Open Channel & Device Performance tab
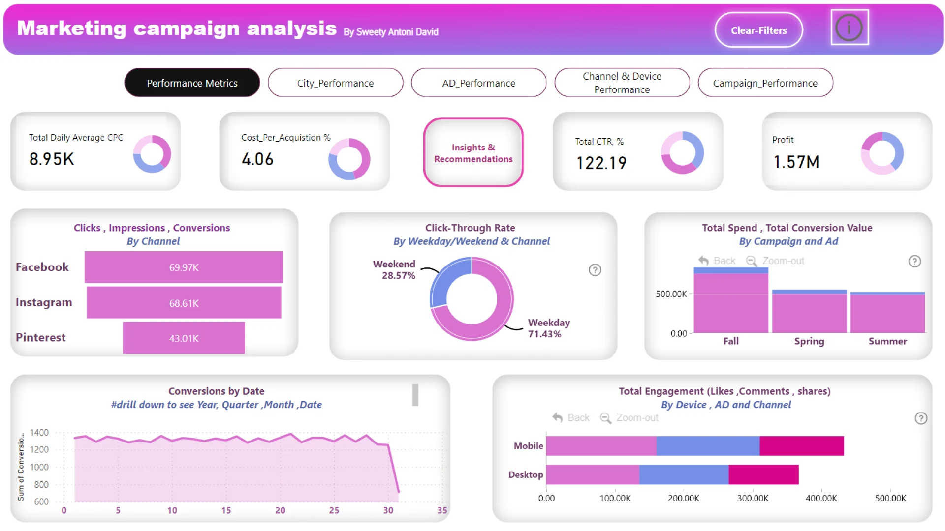 click(x=622, y=83)
